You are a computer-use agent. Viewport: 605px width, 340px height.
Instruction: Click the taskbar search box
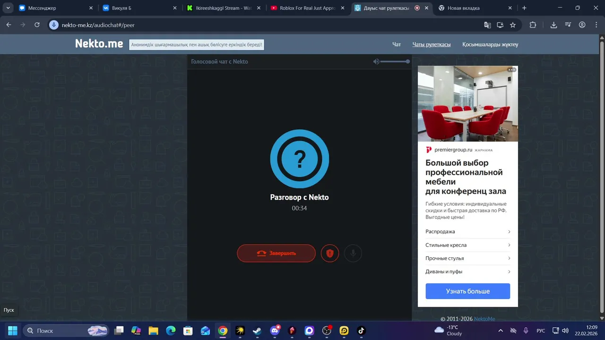pos(66,331)
